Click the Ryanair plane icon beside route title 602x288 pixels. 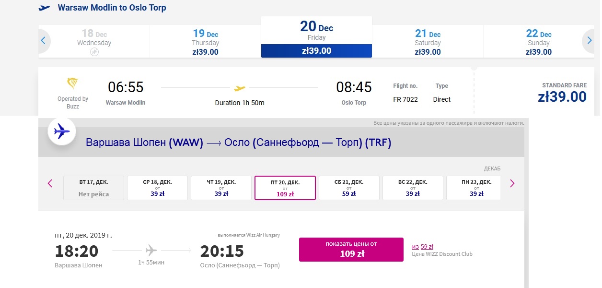point(44,8)
